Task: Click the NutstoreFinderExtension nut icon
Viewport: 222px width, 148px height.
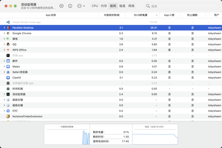Action: [x=8, y=116]
